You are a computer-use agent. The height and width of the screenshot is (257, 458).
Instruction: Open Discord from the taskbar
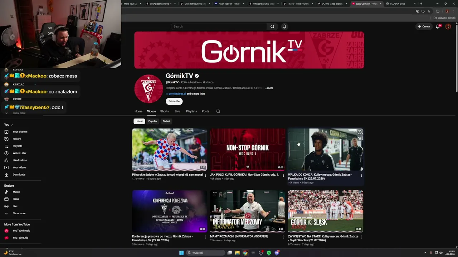(277, 253)
